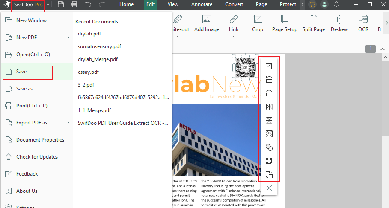Open the Protect tab
This screenshot has width=389, height=208.
pos(288,4)
